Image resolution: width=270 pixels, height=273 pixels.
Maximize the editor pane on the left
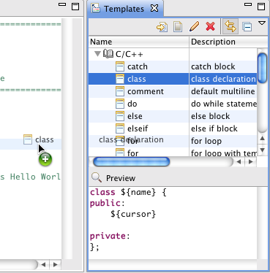point(75,7)
